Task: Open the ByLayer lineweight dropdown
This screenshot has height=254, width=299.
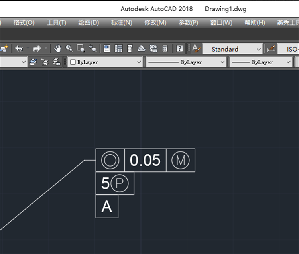Action: coord(261,62)
